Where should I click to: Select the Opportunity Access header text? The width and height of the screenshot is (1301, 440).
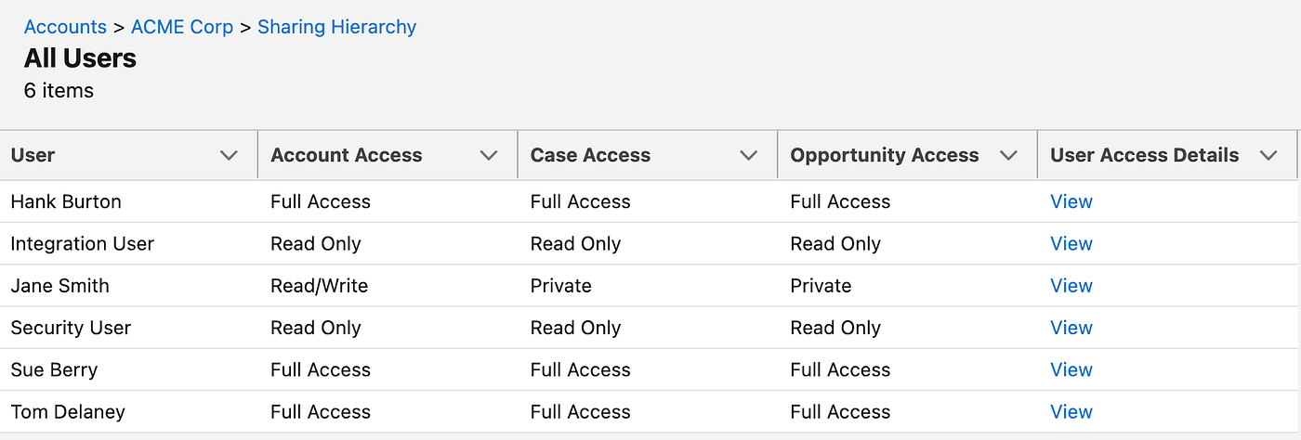[x=884, y=156]
